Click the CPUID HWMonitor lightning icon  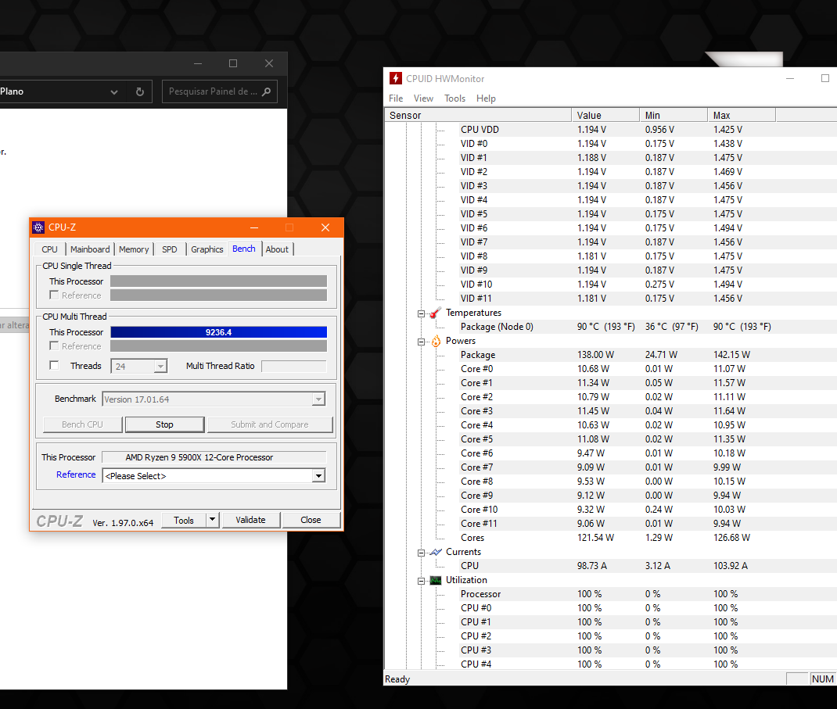point(396,78)
